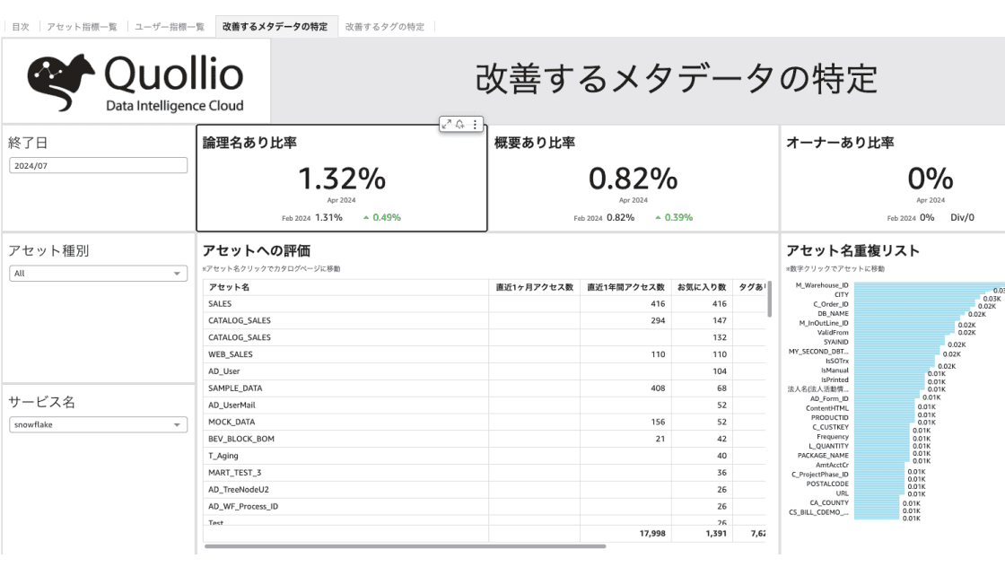1005x567 pixels.
Task: Click the 終了日 date field
Action: (99, 165)
